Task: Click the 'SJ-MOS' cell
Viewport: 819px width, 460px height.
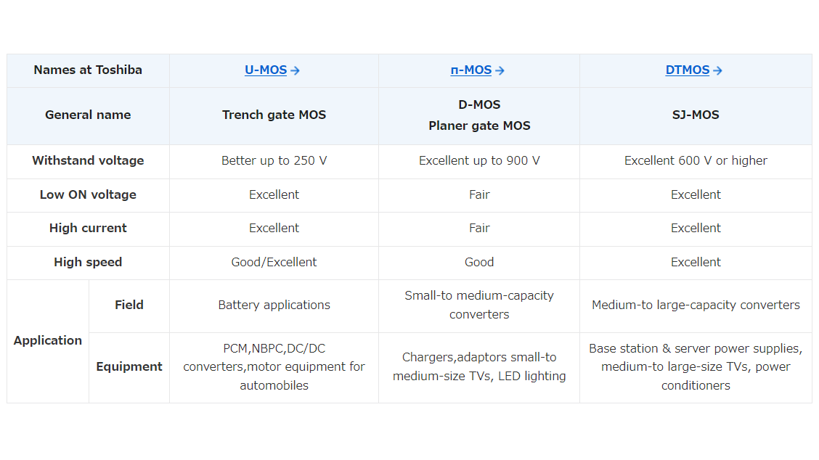Action: [x=696, y=116]
